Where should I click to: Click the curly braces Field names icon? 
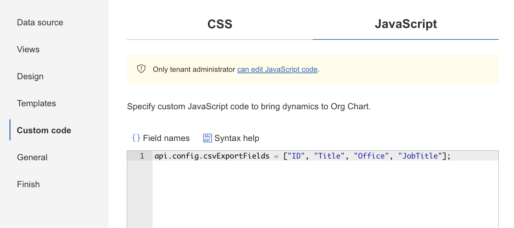pos(136,138)
